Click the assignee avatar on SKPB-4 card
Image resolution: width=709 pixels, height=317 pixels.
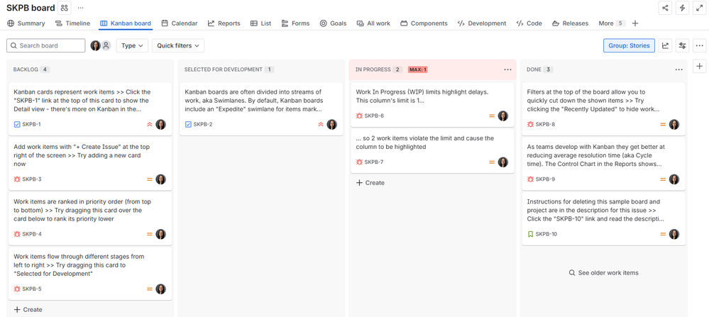(x=160, y=234)
